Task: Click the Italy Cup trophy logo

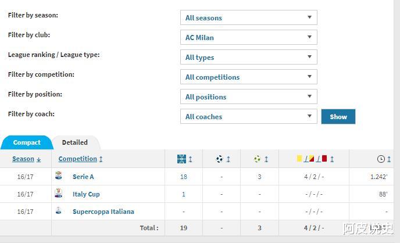Action: [58, 194]
